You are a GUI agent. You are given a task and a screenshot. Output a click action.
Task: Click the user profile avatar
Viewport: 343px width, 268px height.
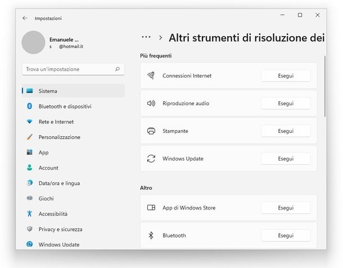(x=33, y=42)
